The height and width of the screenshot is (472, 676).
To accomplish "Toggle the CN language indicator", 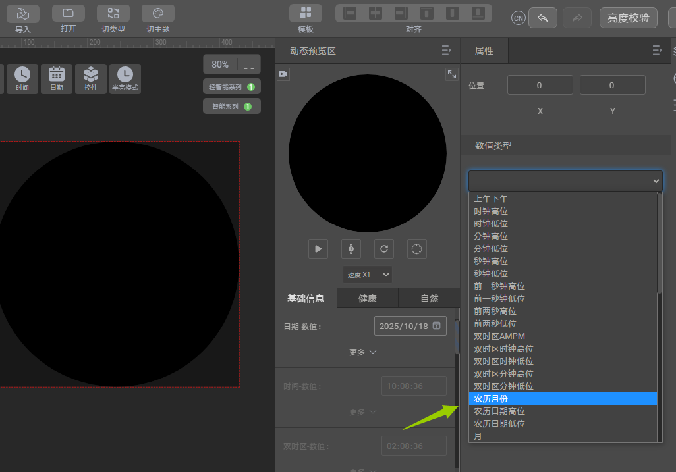I will click(519, 18).
